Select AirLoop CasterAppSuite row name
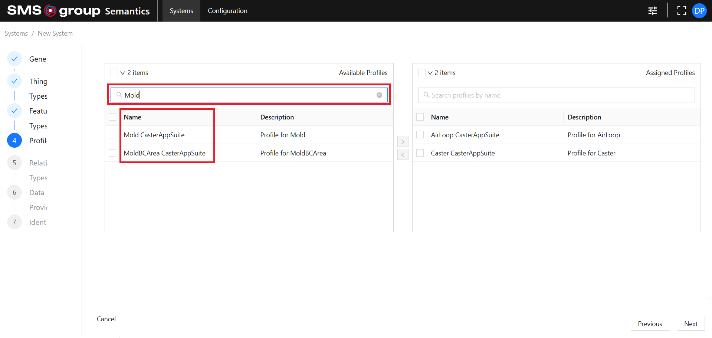Screen dimensions: 712x338 point(465,135)
